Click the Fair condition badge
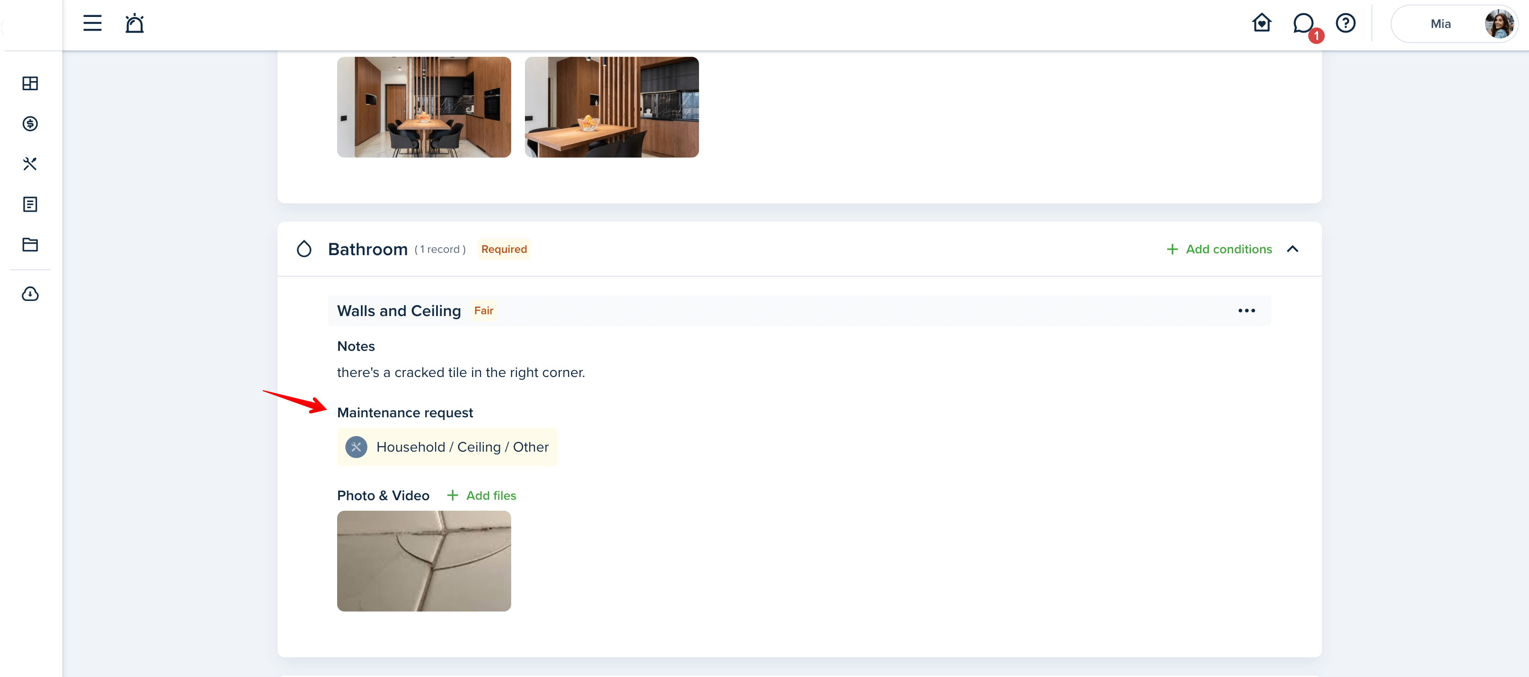1529x677 pixels. 484,310
